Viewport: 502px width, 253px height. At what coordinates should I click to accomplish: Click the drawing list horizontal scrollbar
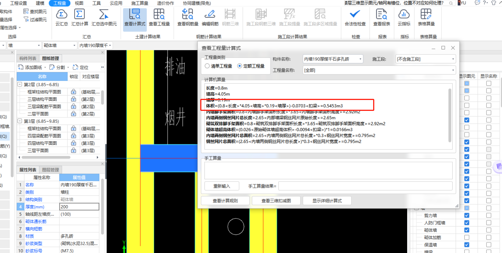click(x=46, y=157)
